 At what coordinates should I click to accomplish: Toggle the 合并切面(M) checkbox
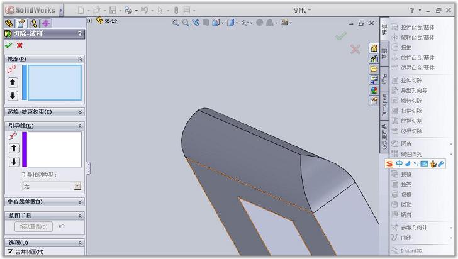click(10, 251)
